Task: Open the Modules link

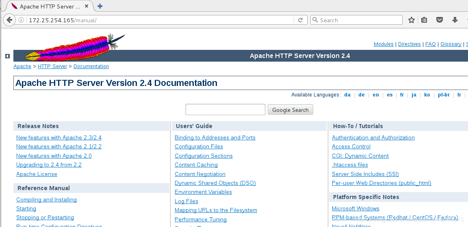Action: (x=383, y=44)
